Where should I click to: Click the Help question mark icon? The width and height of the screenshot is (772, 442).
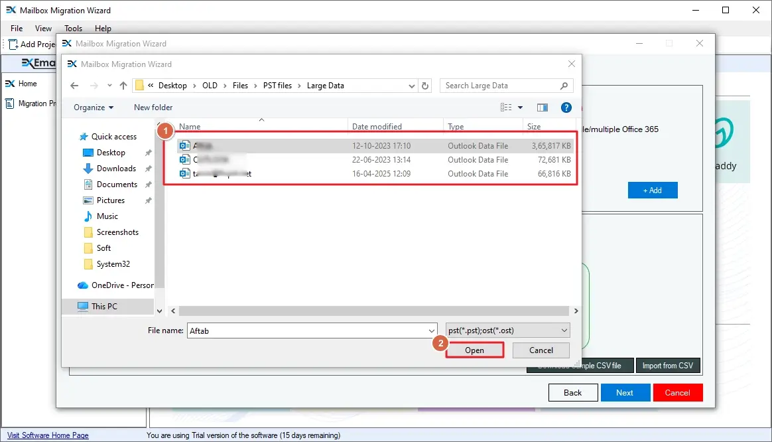(x=566, y=107)
